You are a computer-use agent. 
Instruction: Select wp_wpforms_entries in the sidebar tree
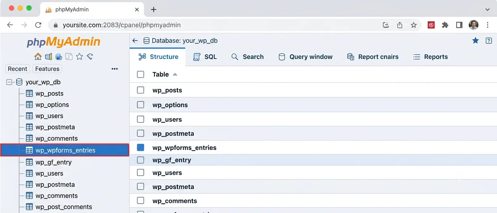tap(65, 150)
